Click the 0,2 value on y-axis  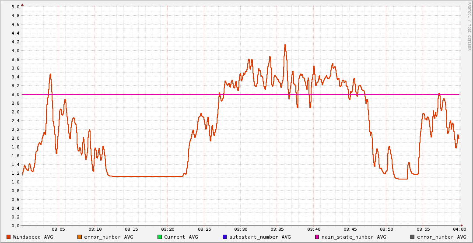pos(16,217)
